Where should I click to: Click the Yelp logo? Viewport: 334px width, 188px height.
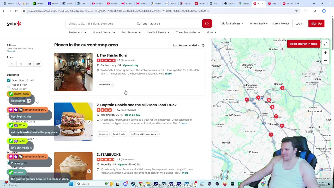tap(14, 23)
